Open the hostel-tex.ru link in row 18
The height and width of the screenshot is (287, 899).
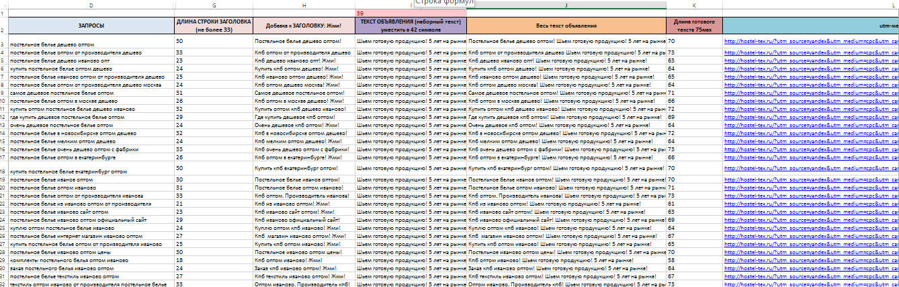click(x=810, y=168)
